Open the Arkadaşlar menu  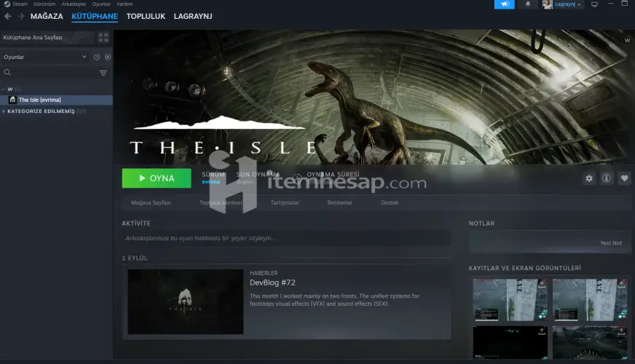click(x=74, y=4)
